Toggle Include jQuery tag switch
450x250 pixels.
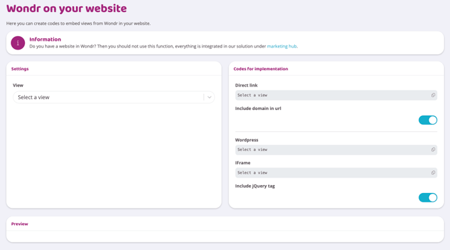point(428,198)
